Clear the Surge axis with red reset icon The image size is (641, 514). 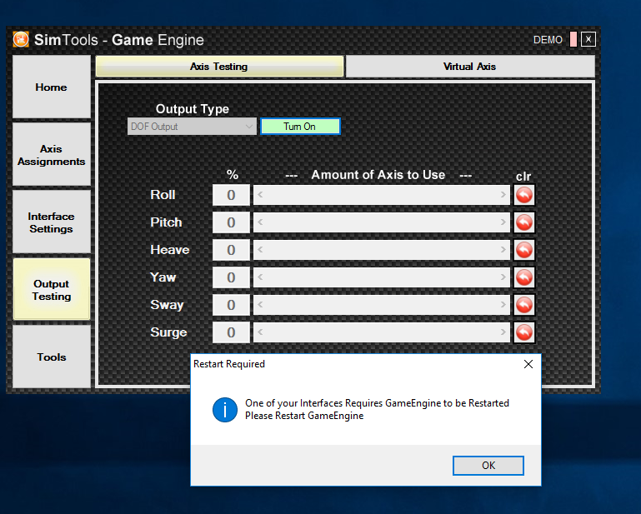pos(524,332)
